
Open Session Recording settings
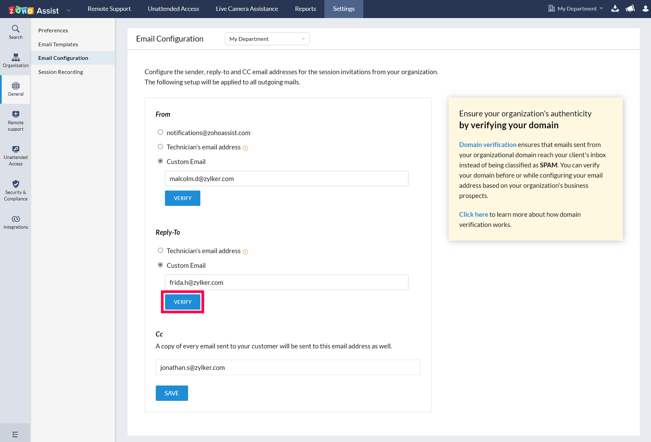pyautogui.click(x=61, y=72)
